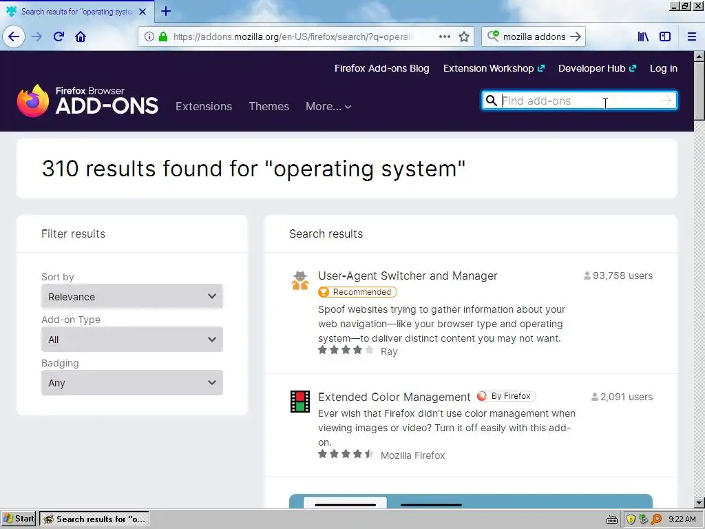Click the orange magnifier tray icon

pyautogui.click(x=657, y=519)
